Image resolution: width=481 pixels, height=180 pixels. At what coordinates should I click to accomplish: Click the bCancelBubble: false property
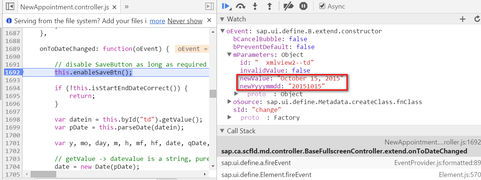coord(270,39)
